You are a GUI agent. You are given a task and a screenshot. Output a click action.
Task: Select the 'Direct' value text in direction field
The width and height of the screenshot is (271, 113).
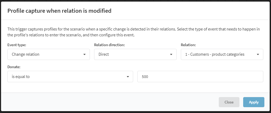point(104,54)
